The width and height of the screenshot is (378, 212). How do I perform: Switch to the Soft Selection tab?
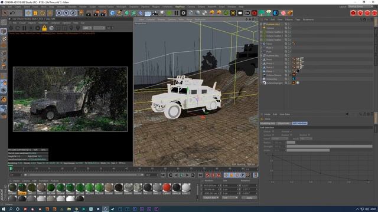coord(299,123)
